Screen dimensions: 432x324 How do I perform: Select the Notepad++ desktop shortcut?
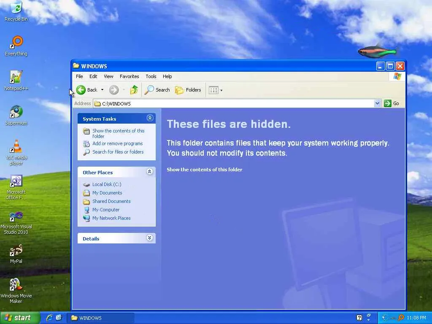click(16, 81)
